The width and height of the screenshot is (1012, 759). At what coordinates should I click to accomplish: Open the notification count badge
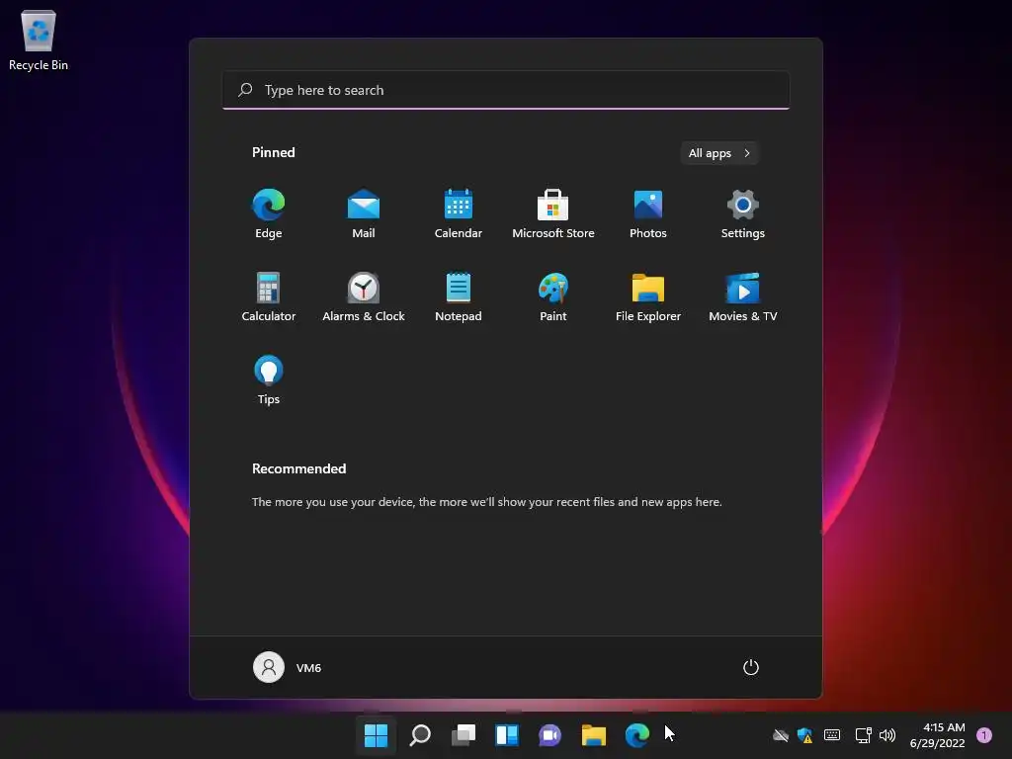983,735
